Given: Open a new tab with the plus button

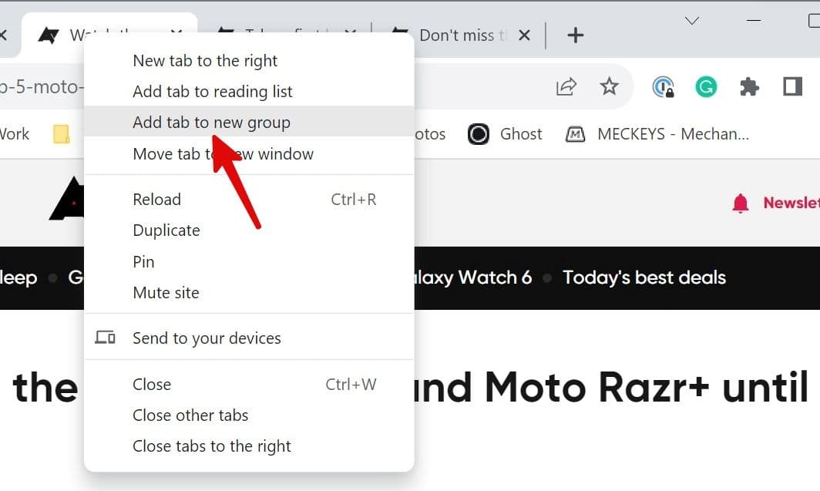Looking at the screenshot, I should 575,35.
